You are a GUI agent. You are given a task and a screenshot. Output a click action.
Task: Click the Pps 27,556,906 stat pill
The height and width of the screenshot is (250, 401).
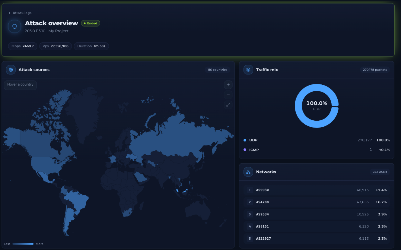click(56, 46)
